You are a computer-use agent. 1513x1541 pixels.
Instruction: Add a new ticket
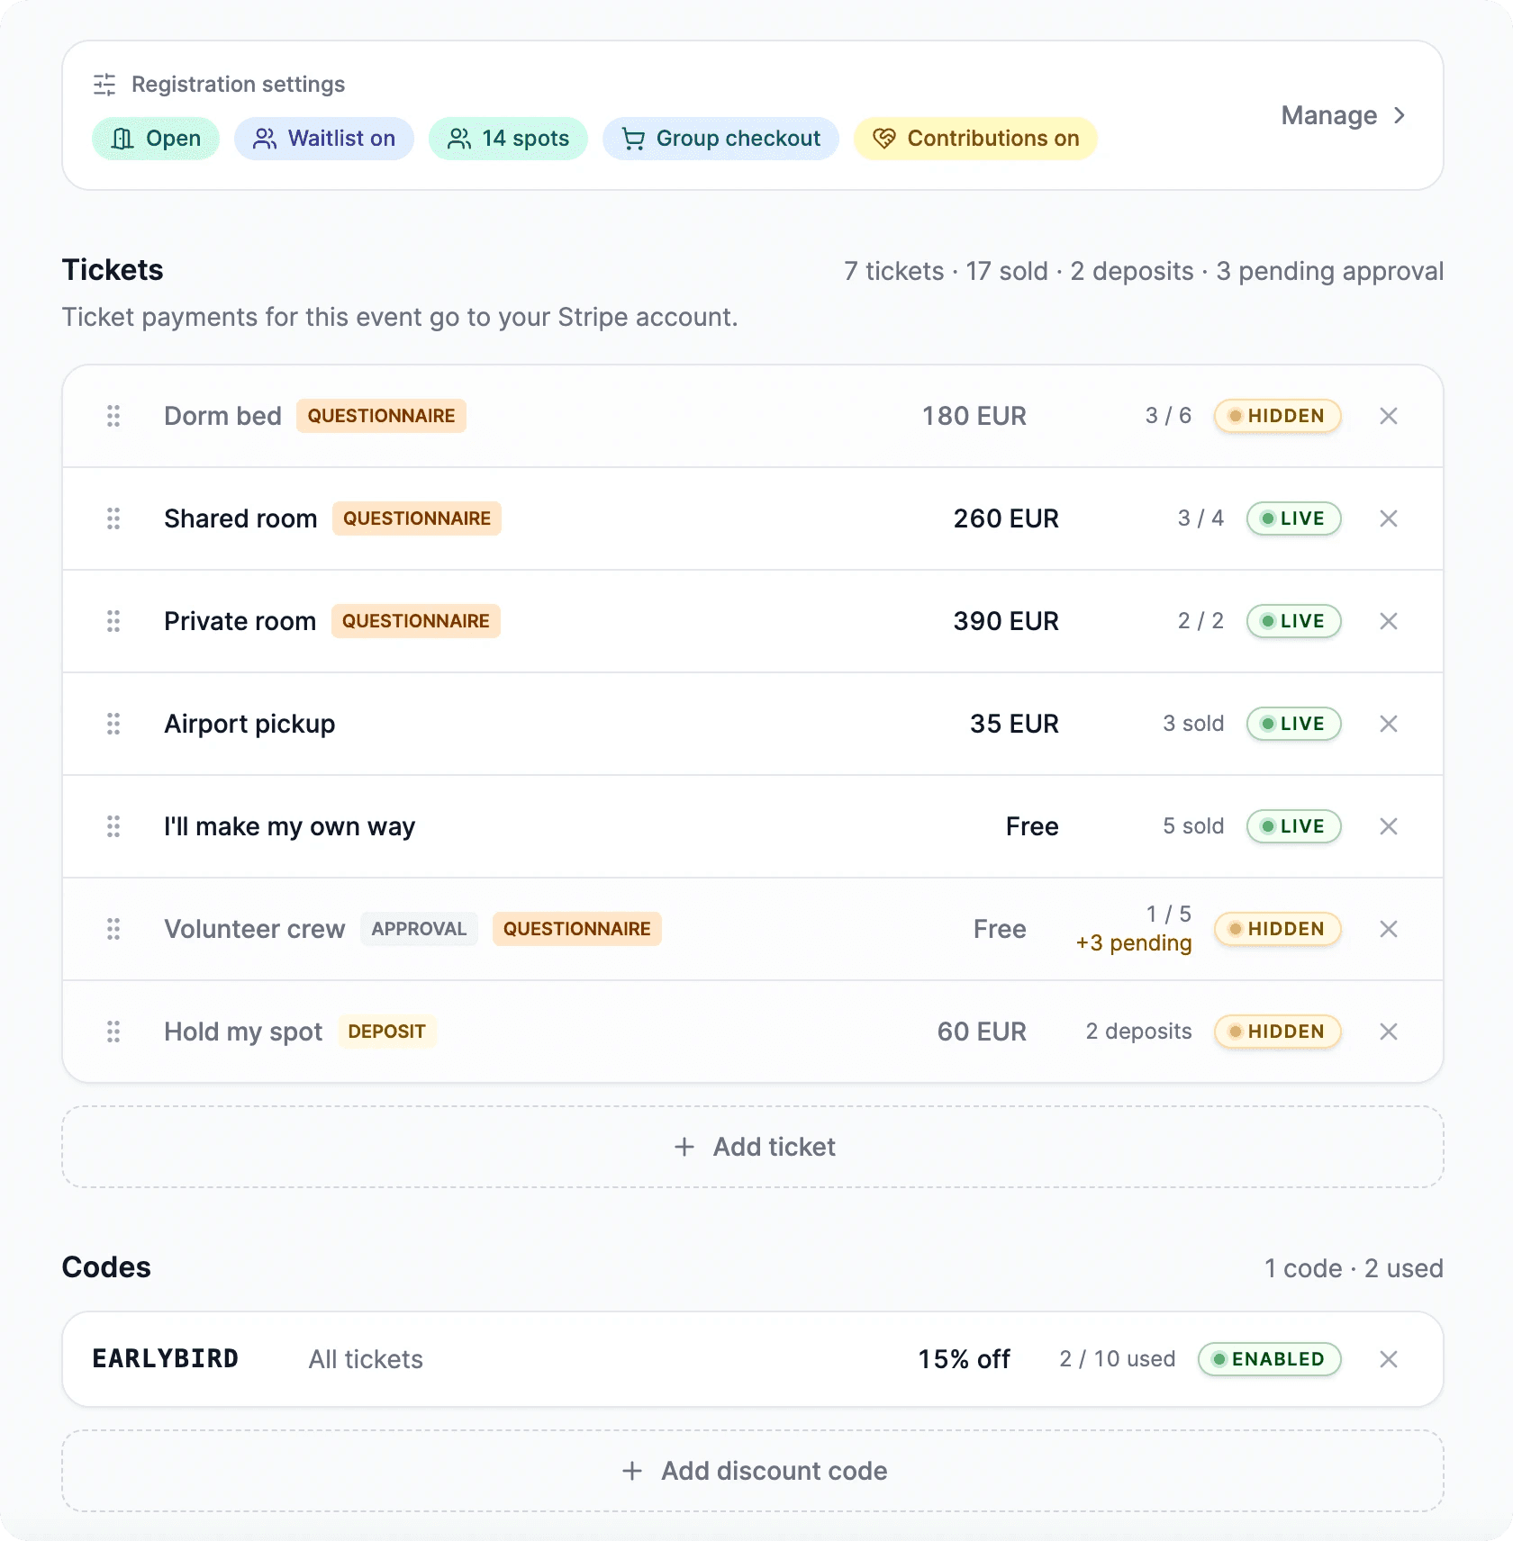point(753,1147)
